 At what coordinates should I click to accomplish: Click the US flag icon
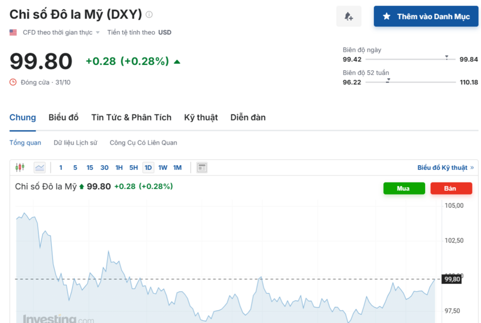(x=13, y=32)
